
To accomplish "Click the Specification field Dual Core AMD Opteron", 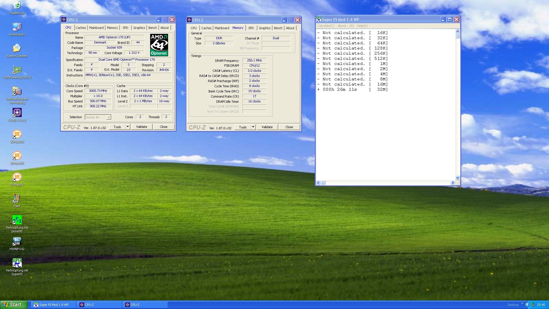I will [128, 60].
